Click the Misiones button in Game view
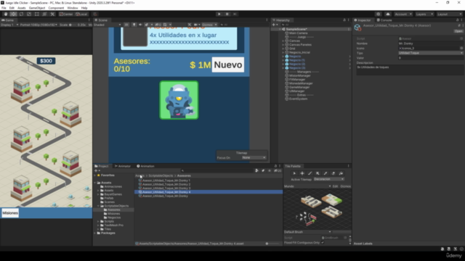 pyautogui.click(x=10, y=213)
